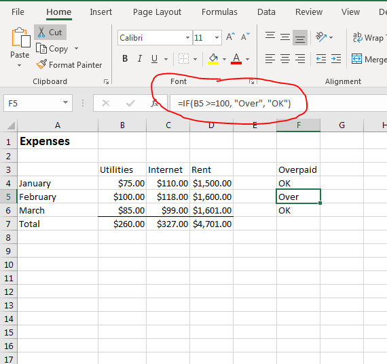
Task: Click the Name Box showing F5
Action: click(x=38, y=103)
